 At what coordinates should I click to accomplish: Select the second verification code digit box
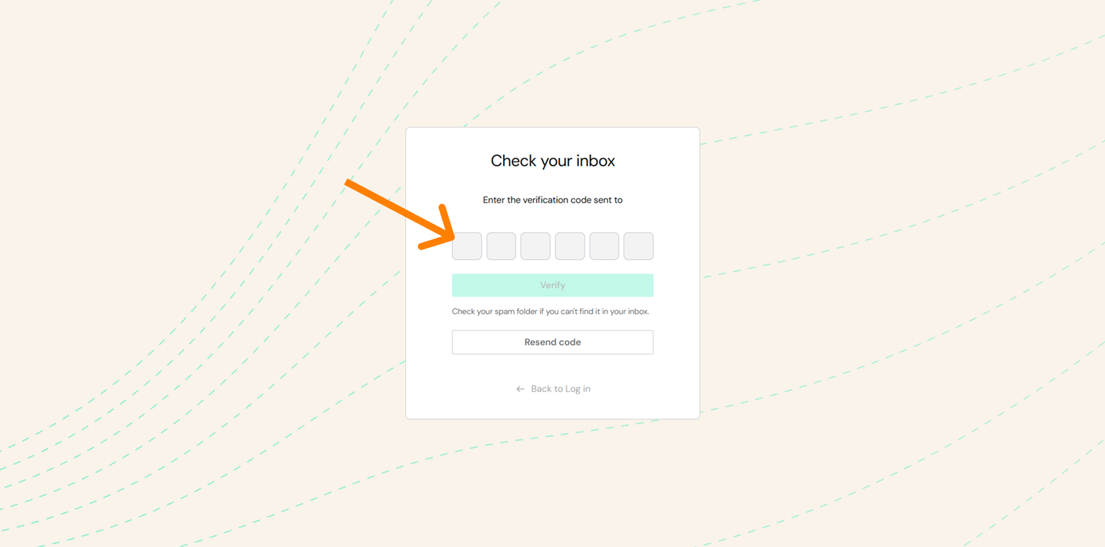(x=501, y=246)
